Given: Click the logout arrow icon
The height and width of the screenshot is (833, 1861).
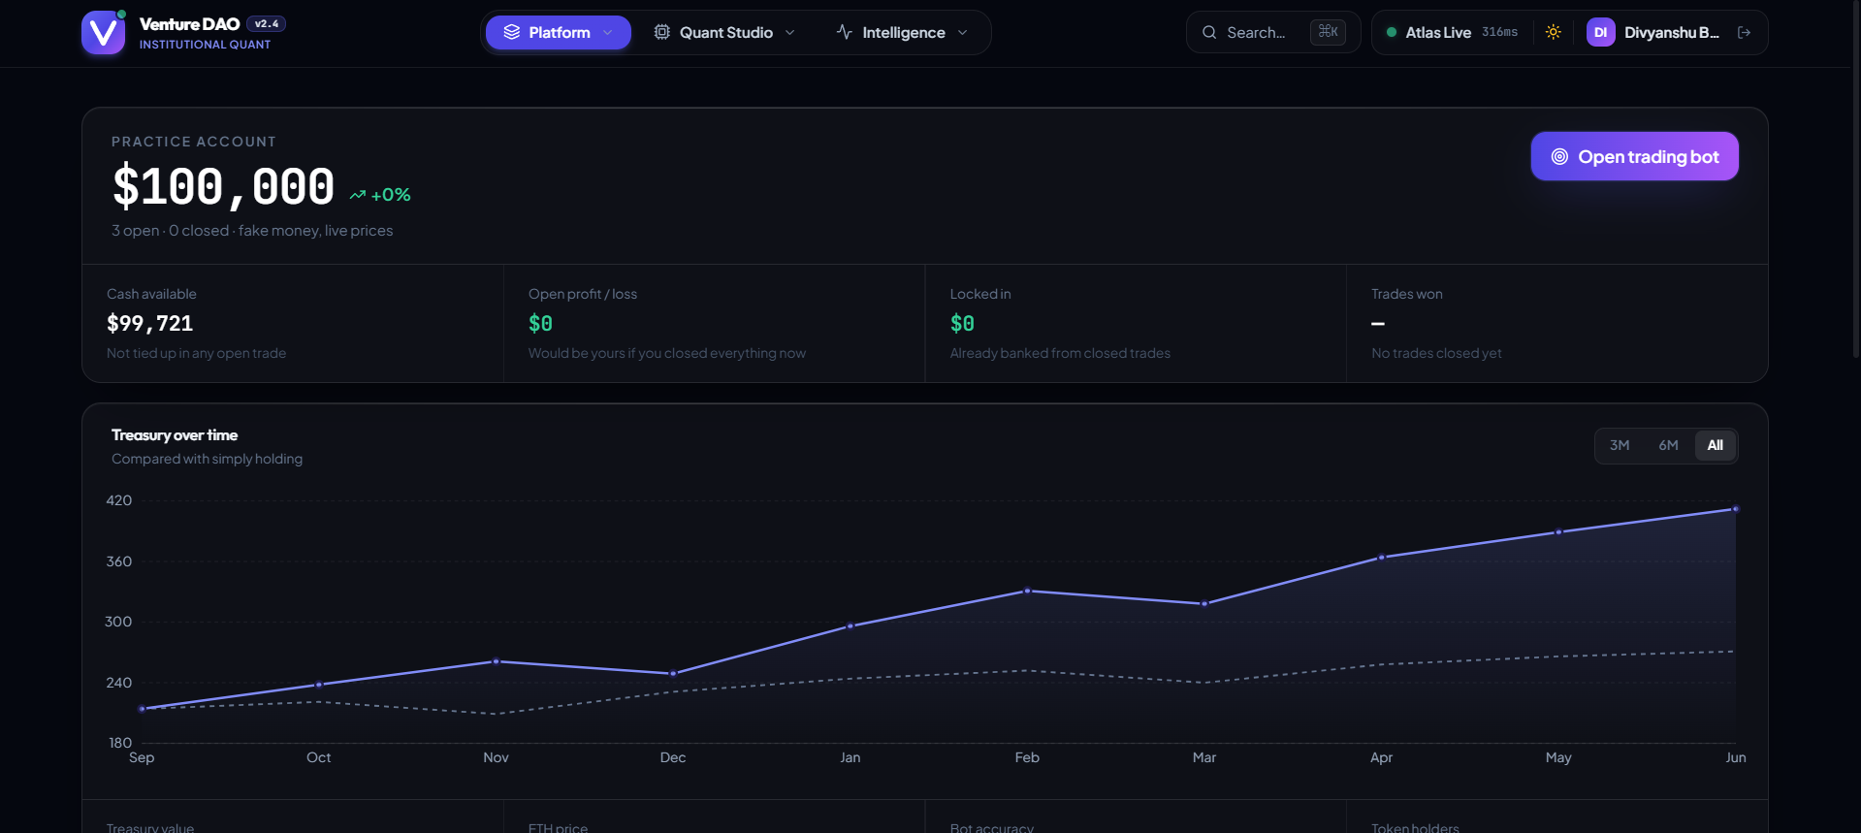Looking at the screenshot, I should click(1745, 32).
